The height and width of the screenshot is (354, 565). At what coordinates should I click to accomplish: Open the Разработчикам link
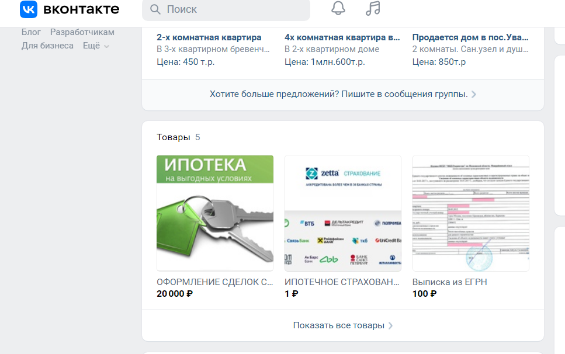click(x=82, y=32)
